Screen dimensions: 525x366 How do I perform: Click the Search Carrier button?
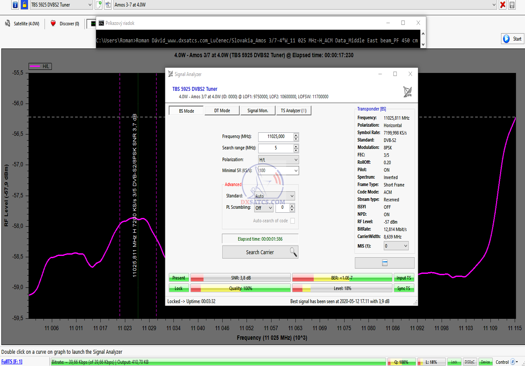260,252
